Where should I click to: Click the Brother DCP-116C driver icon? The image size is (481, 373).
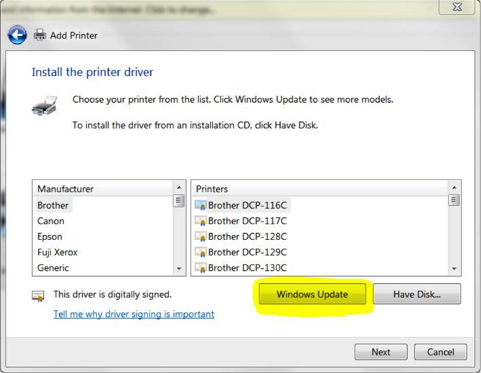pyautogui.click(x=201, y=205)
